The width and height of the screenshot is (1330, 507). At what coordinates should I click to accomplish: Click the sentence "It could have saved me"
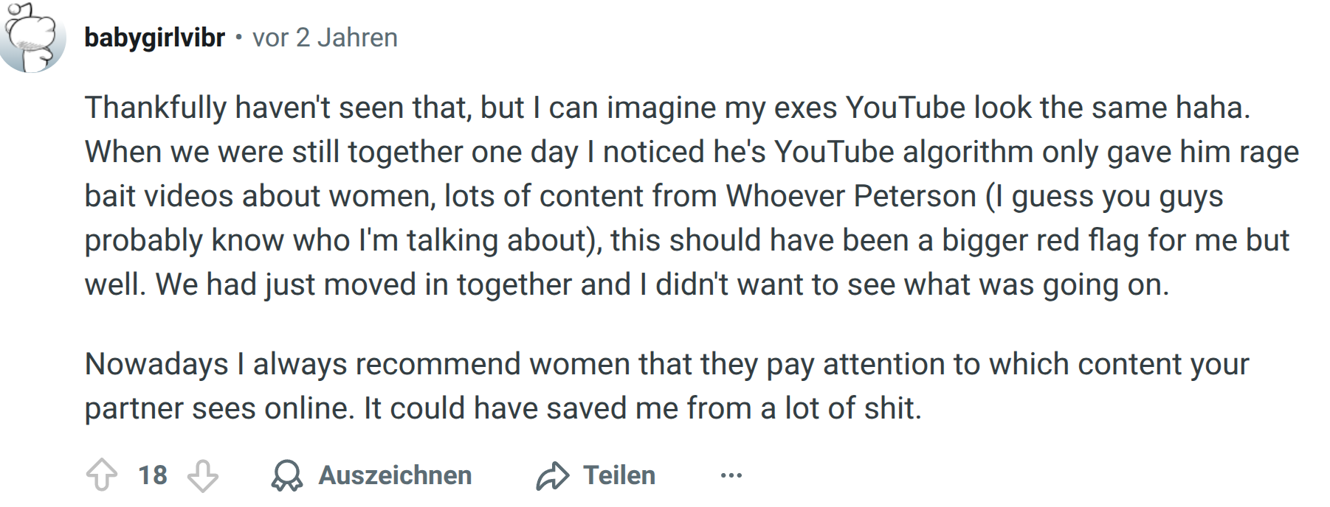641,408
